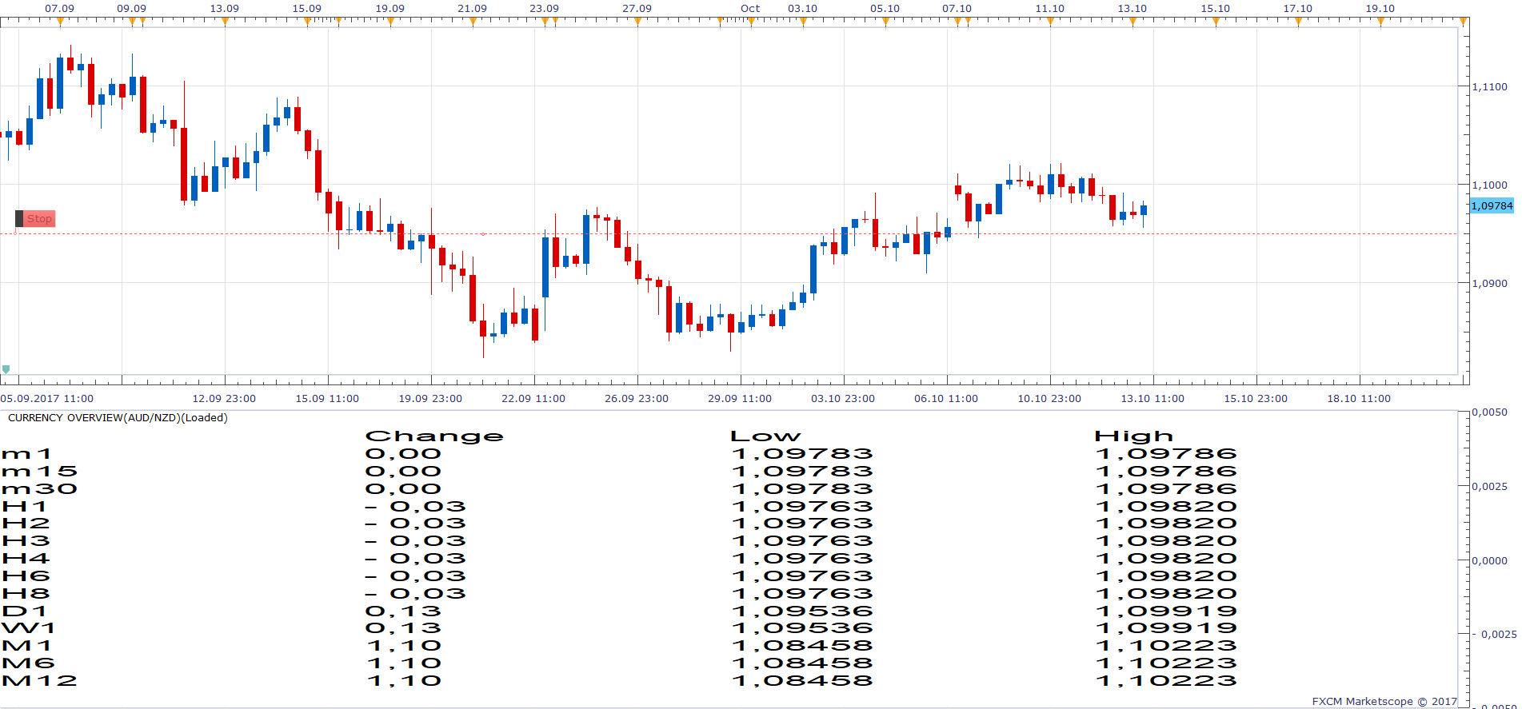Click the 29.09 11:00 time axis label
The height and width of the screenshot is (709, 1522).
click(x=740, y=398)
